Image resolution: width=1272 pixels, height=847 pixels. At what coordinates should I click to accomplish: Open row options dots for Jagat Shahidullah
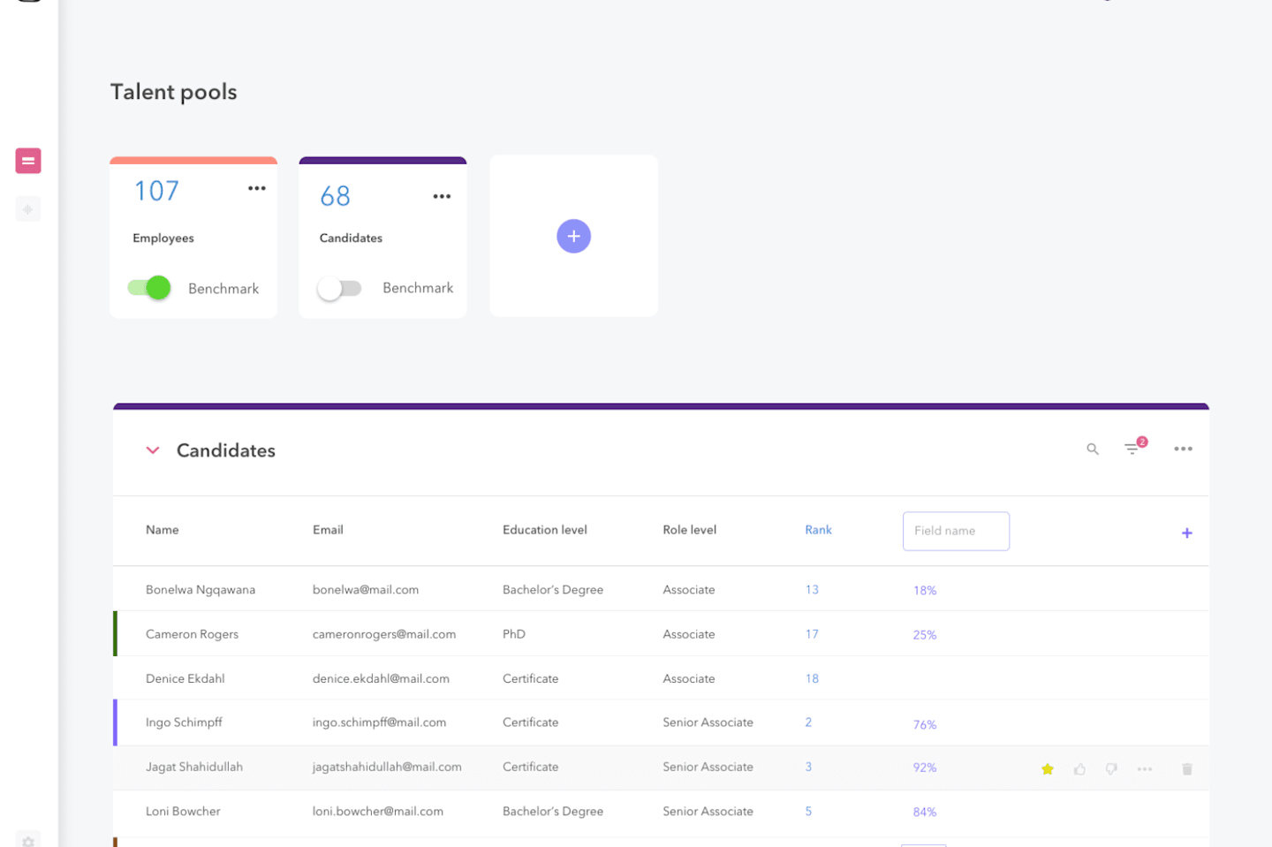pos(1145,769)
